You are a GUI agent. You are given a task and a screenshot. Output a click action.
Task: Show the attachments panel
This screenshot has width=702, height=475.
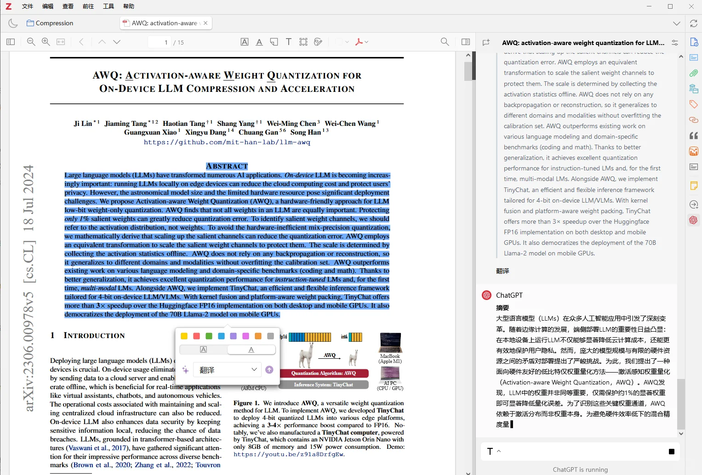[694, 73]
